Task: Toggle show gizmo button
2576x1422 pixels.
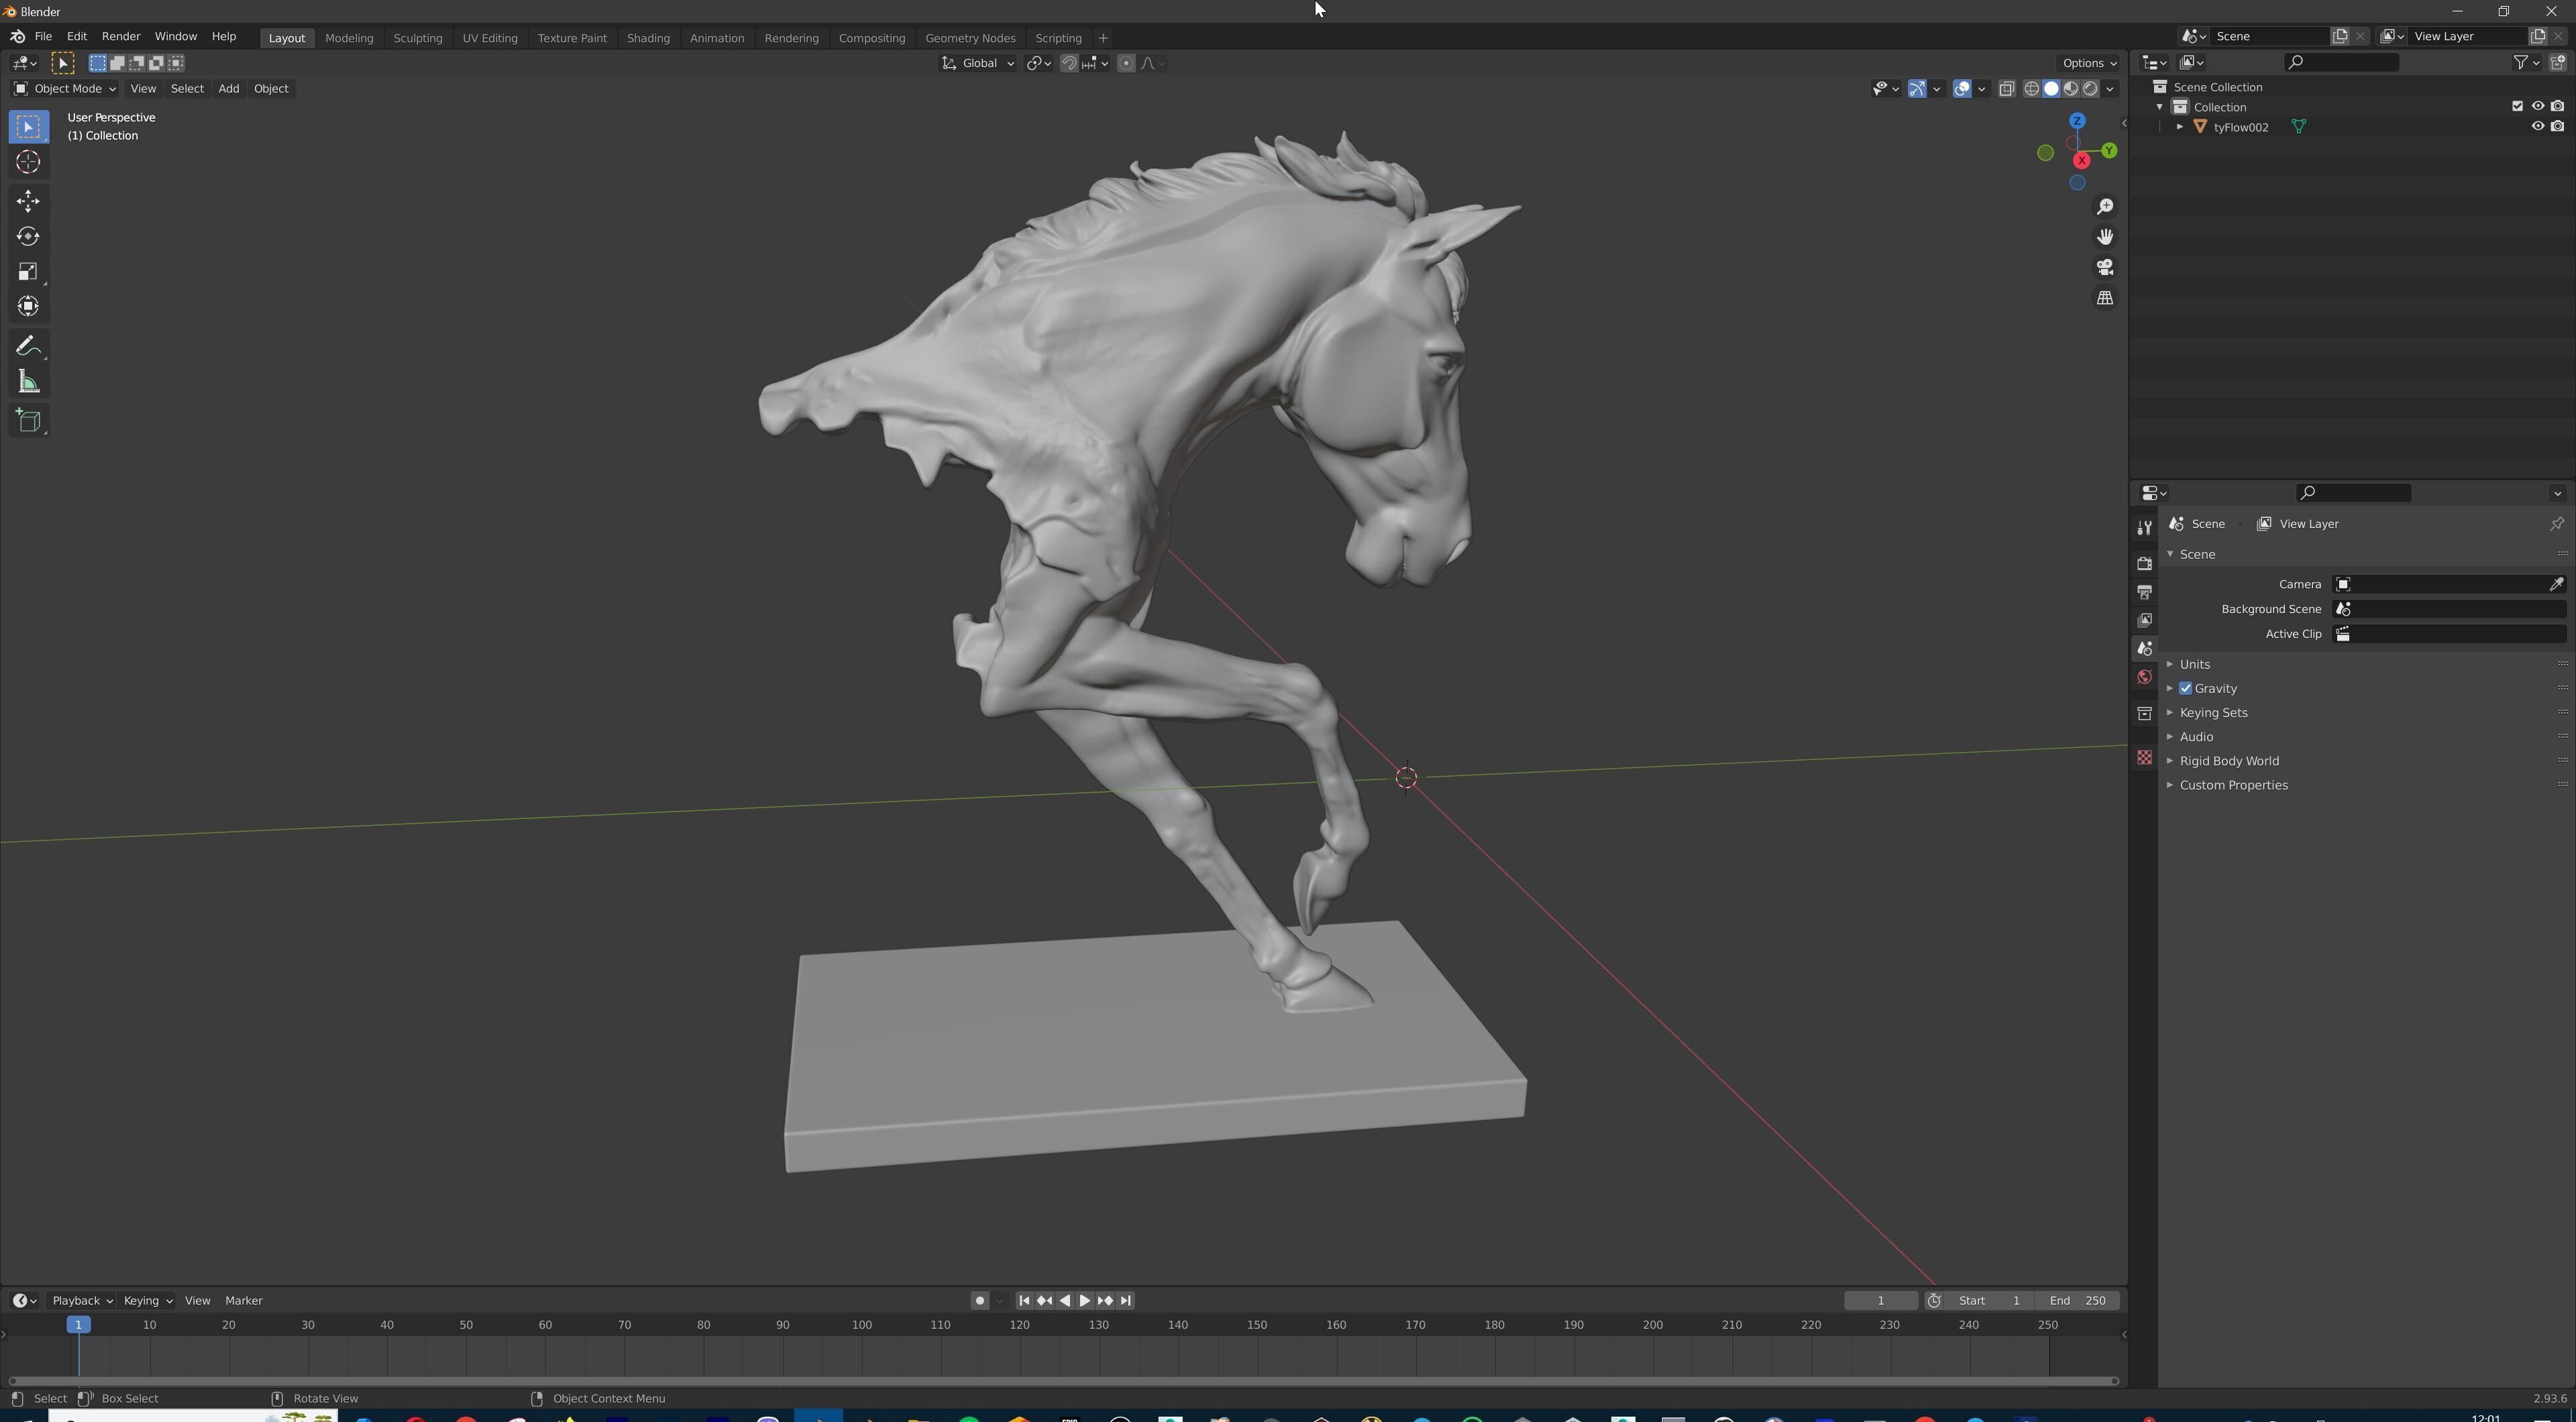Action: (x=1917, y=89)
